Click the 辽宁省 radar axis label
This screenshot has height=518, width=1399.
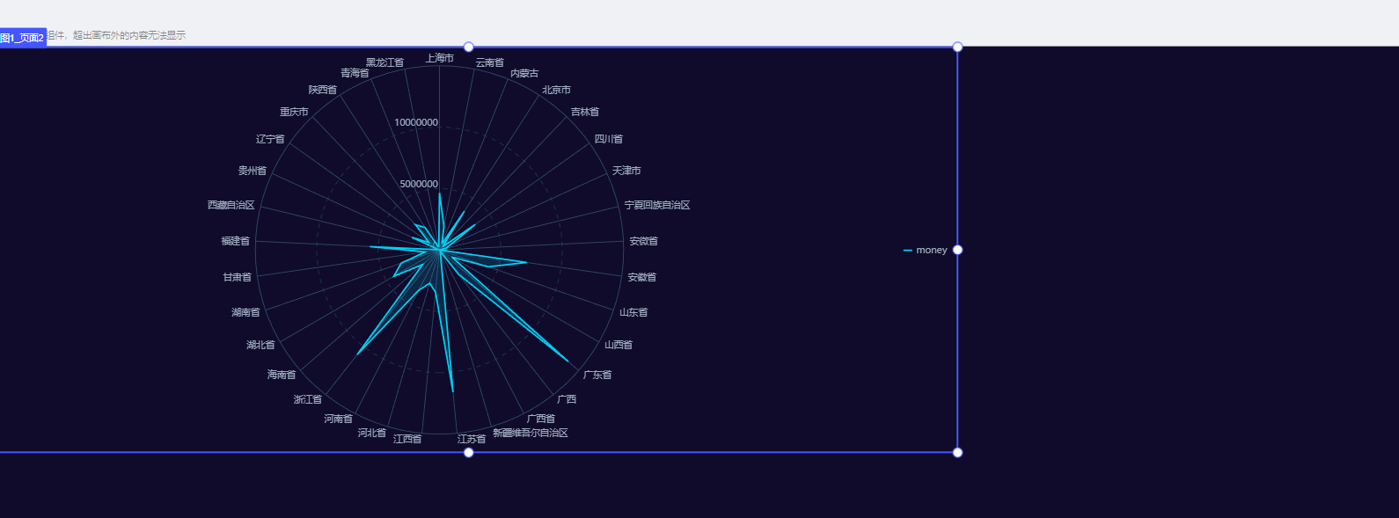(x=271, y=139)
